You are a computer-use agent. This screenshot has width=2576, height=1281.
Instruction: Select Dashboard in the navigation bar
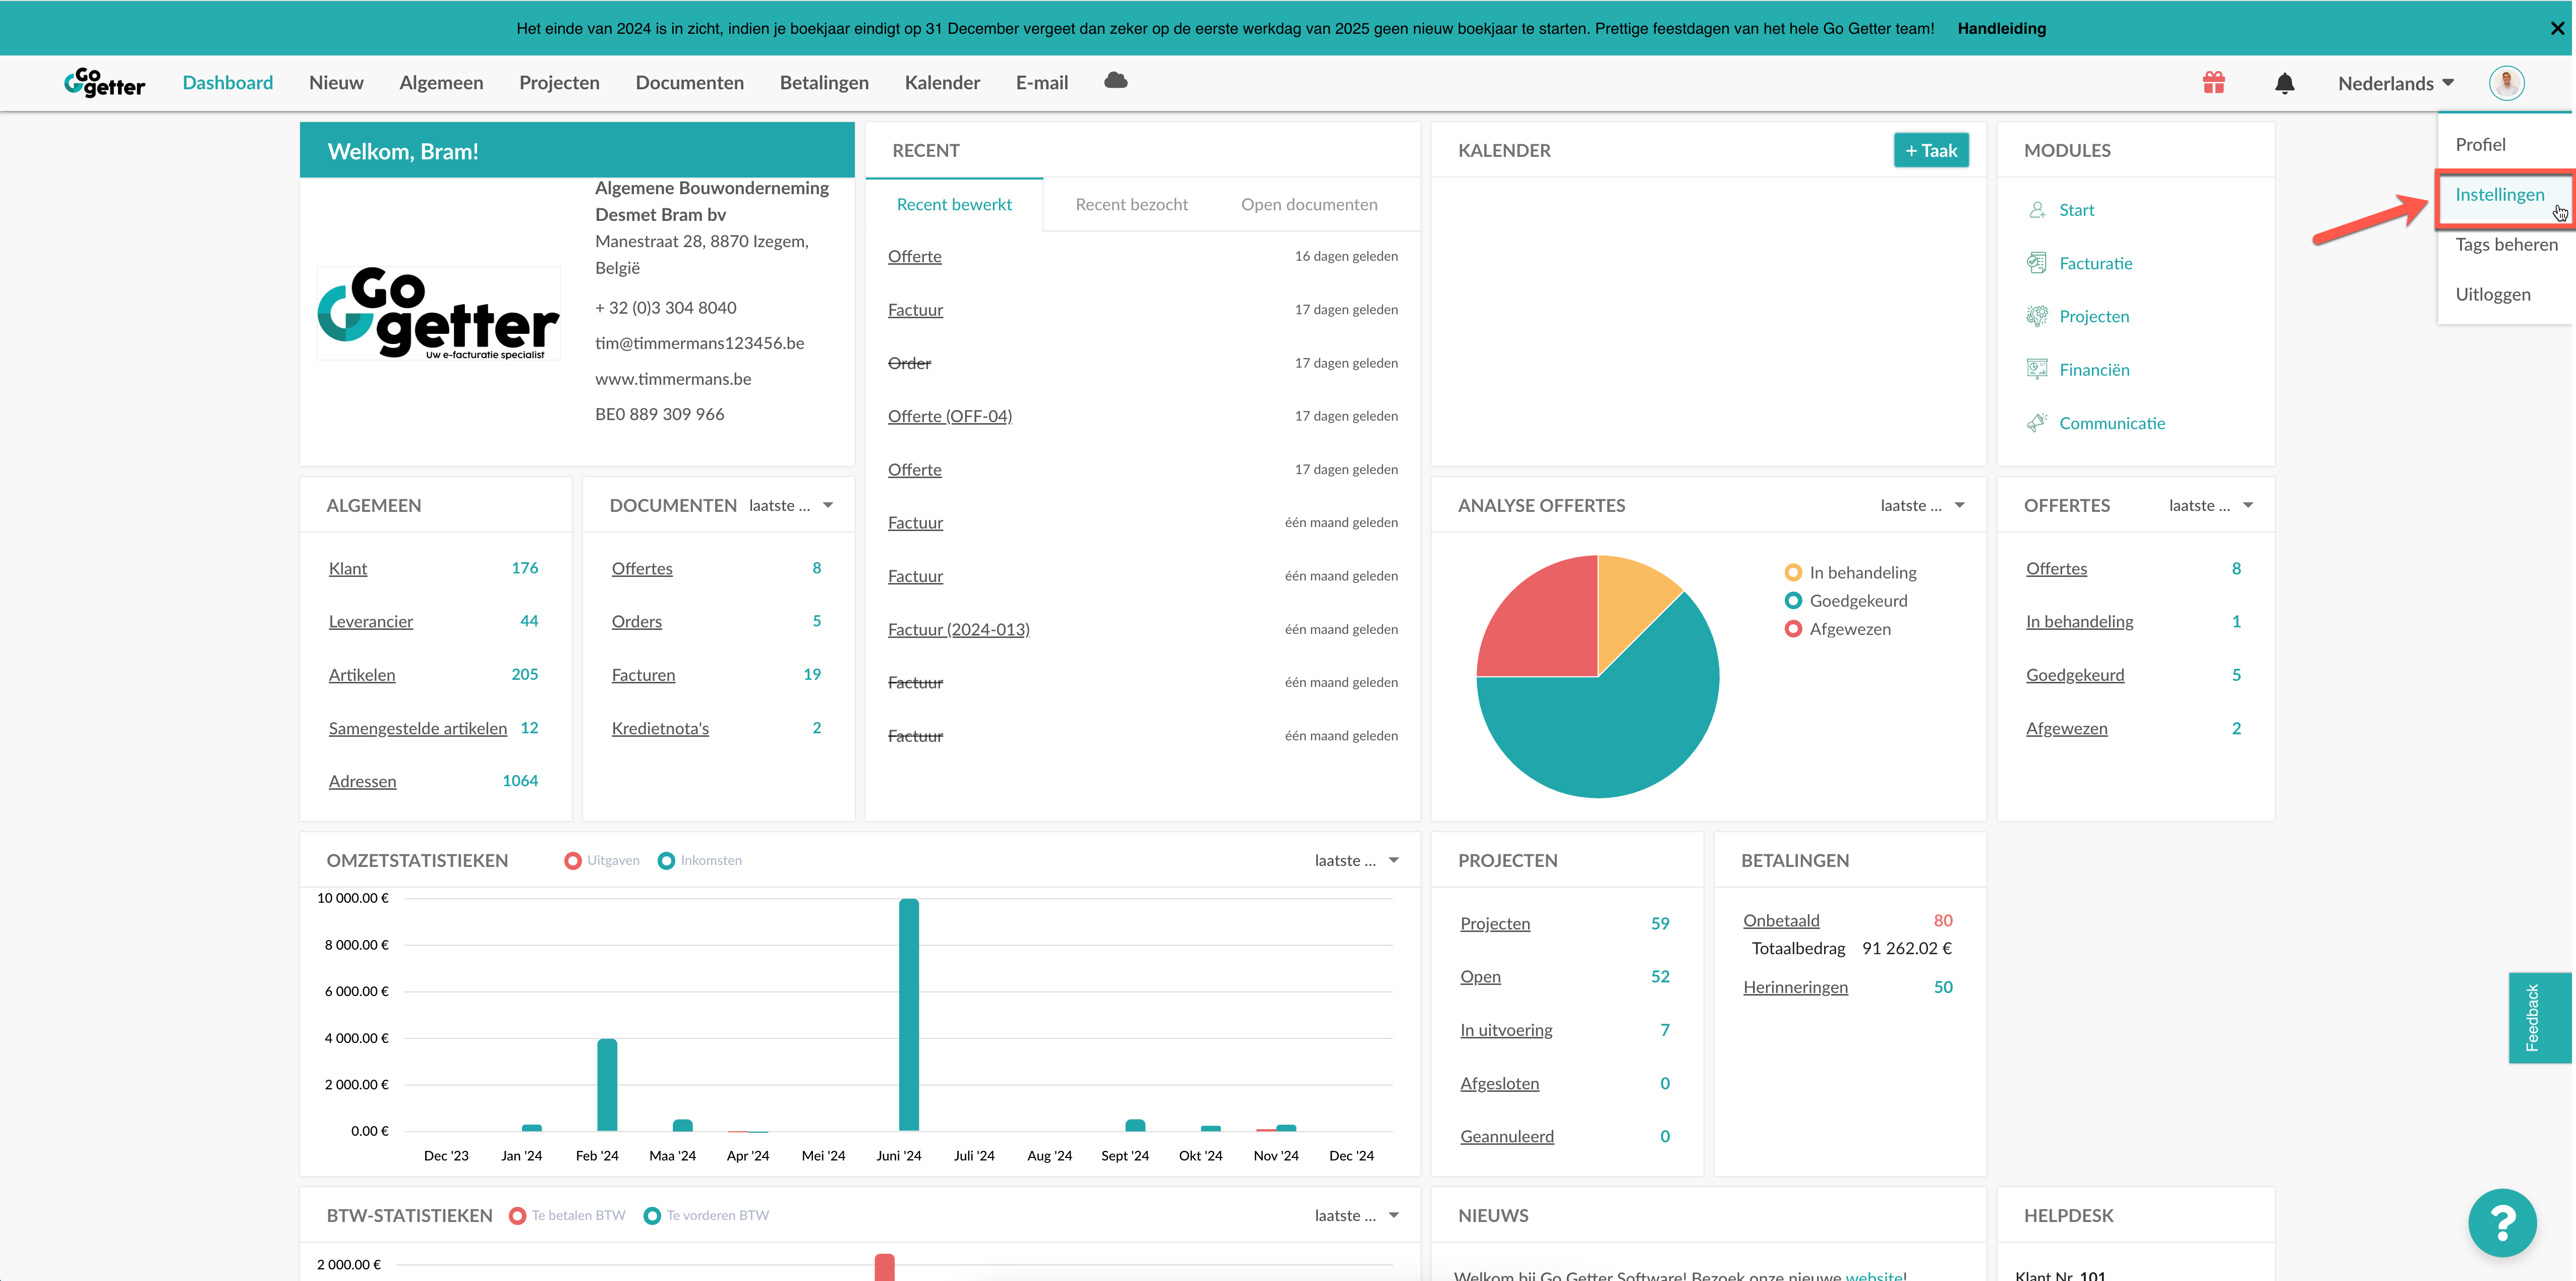(x=228, y=83)
